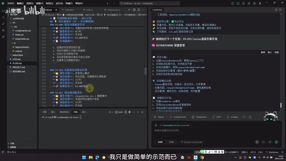Screen dimensions: 286x161
Task: Toggle the primary sidebar layout icon
Action: pyautogui.click(x=232, y=3)
